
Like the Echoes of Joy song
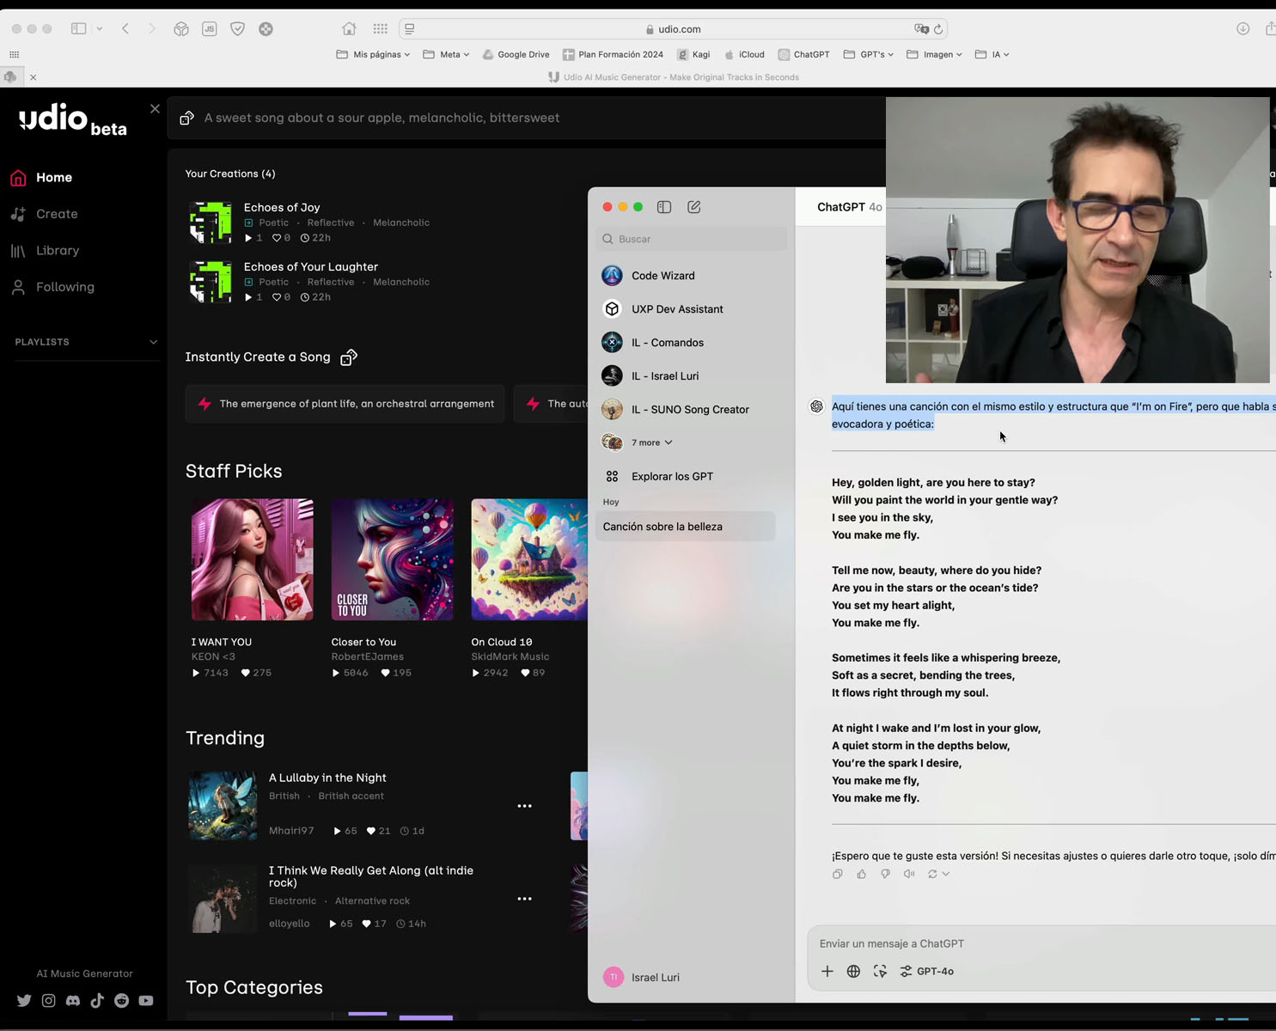277,238
